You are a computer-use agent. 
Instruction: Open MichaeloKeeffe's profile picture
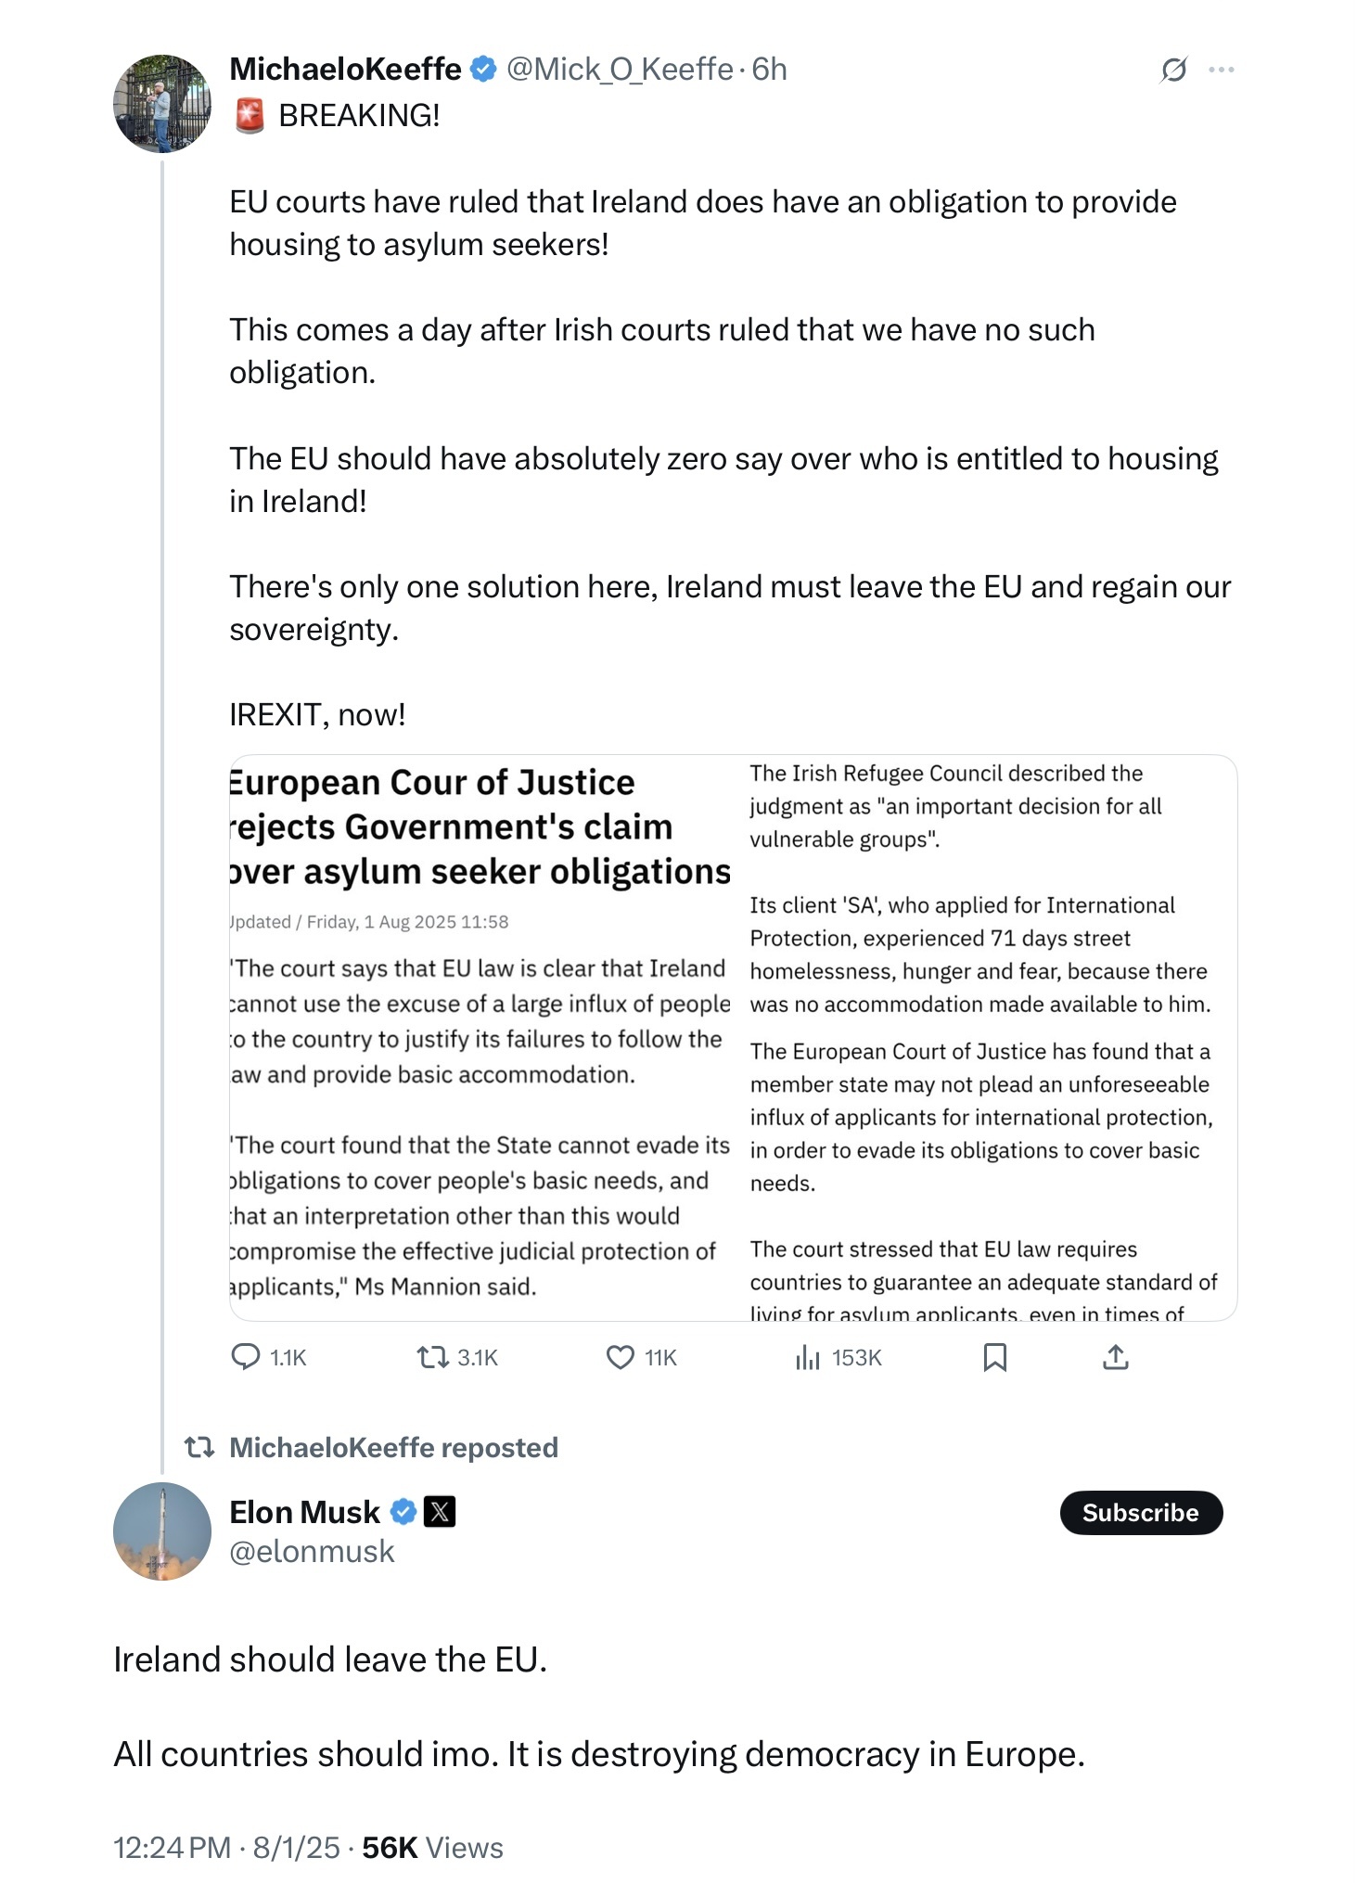coord(162,103)
